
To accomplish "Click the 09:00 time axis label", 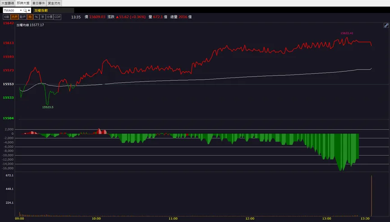I will [x=20, y=219].
